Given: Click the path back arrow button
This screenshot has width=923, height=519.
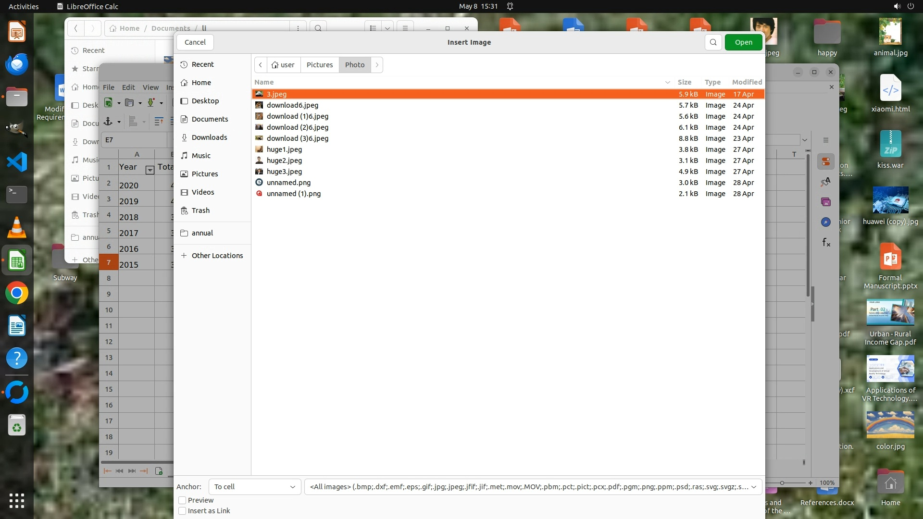Looking at the screenshot, I should [261, 65].
